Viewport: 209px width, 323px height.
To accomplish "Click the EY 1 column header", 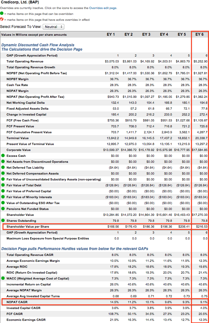I will tap(111, 34).
